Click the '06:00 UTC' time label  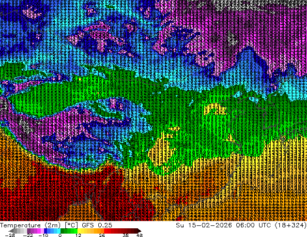coord(253,225)
